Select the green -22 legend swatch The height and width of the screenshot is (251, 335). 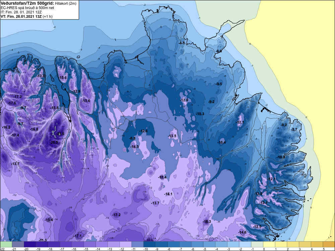(x=6, y=244)
